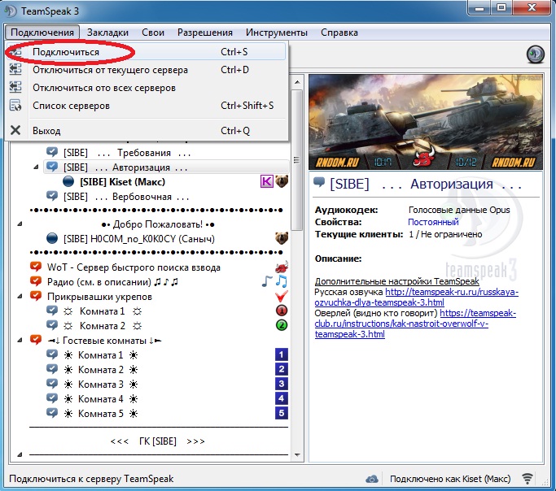Viewport: 556px width, 491px height.
Task: Choose Подключиться menu entry
Action: pyautogui.click(x=146, y=52)
